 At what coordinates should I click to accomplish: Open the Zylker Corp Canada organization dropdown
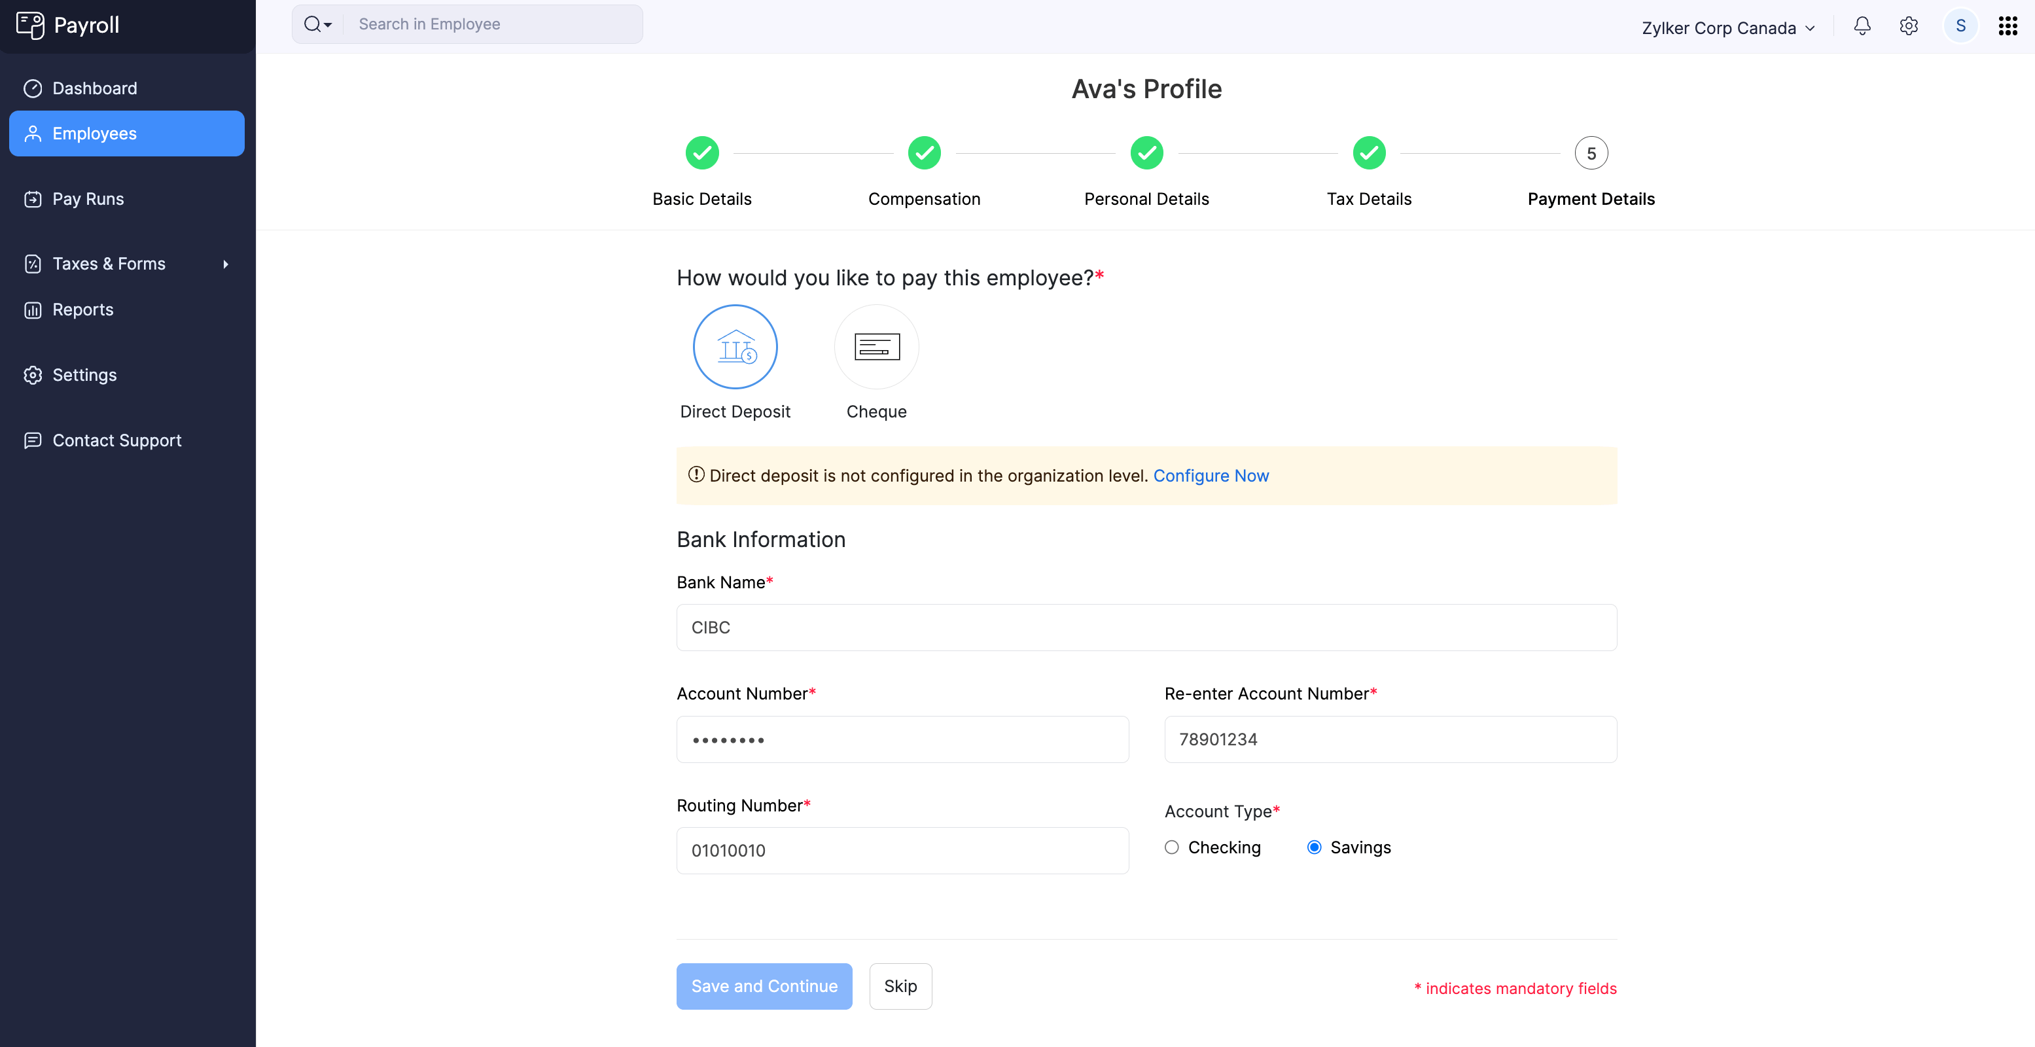(1727, 27)
